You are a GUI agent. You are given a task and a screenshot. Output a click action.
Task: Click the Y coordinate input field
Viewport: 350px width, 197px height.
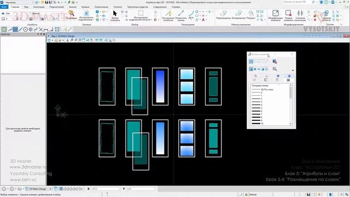coord(140,189)
